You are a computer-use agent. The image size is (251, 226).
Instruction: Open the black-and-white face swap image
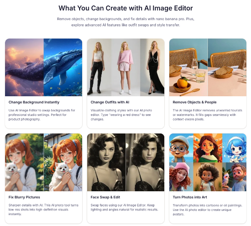click(x=126, y=162)
